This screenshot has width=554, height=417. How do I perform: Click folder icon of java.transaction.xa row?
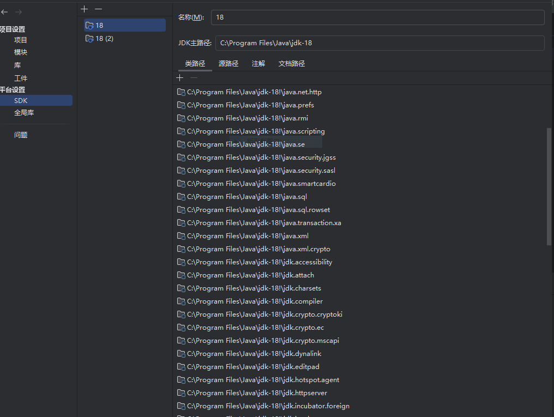pyautogui.click(x=181, y=223)
